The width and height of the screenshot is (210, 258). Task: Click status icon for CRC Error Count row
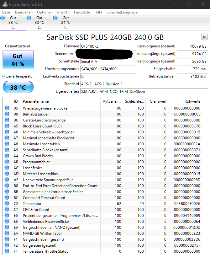tap(7, 209)
